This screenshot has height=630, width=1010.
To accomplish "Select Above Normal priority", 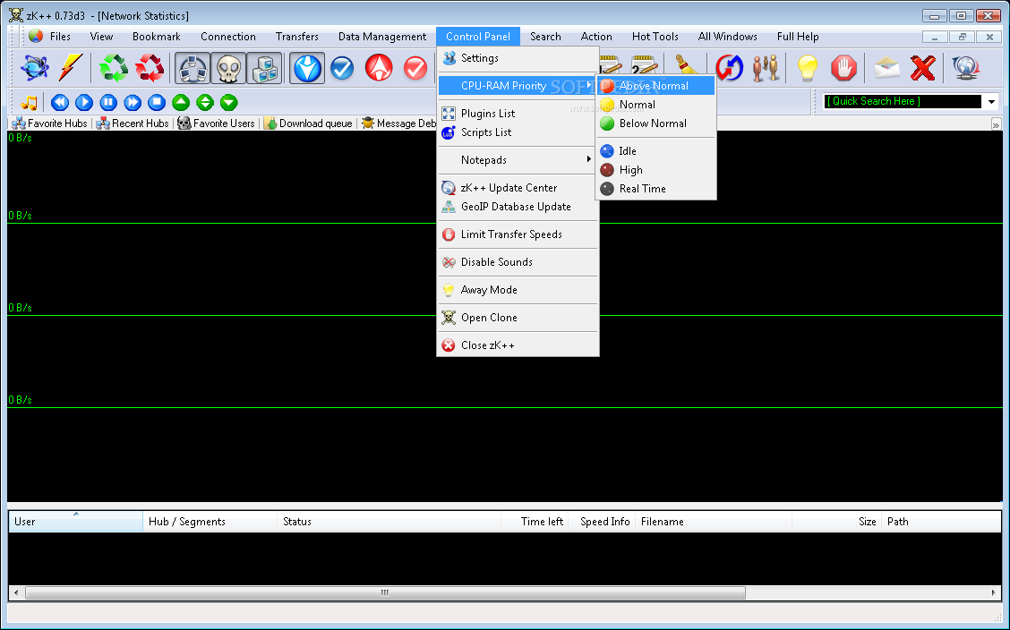I will point(655,86).
